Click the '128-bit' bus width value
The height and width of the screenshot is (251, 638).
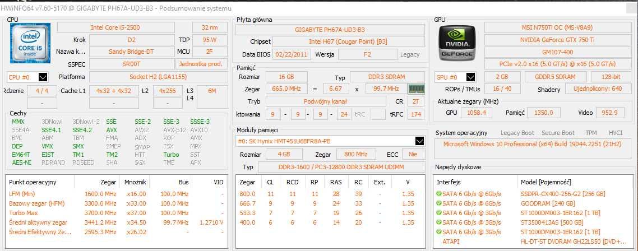coord(611,77)
